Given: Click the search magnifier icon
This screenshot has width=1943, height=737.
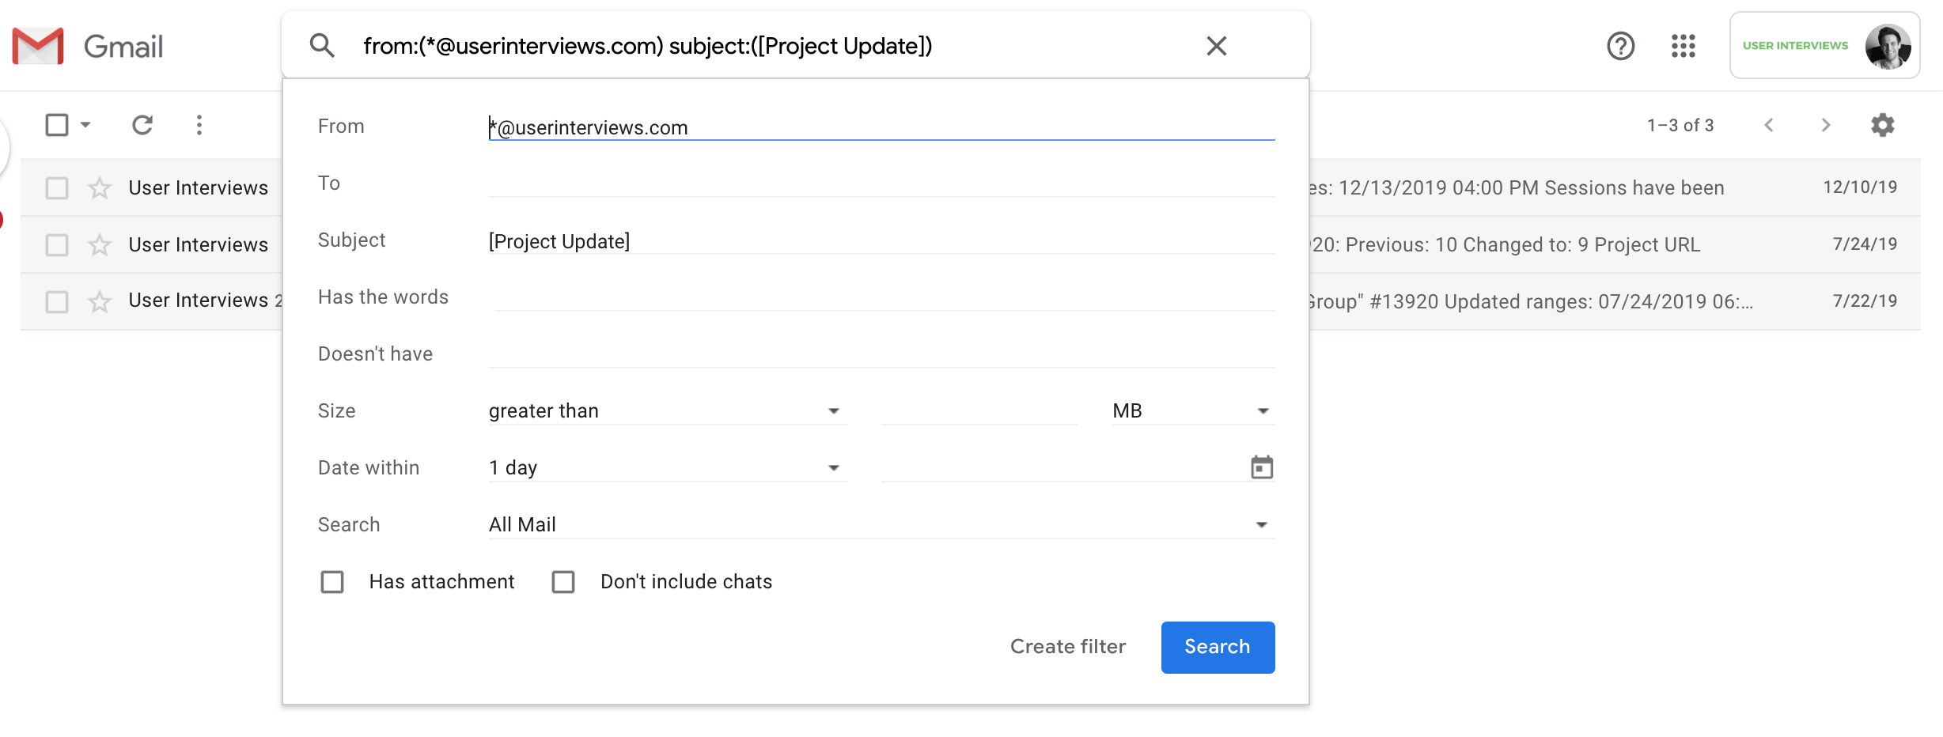Looking at the screenshot, I should point(322,46).
